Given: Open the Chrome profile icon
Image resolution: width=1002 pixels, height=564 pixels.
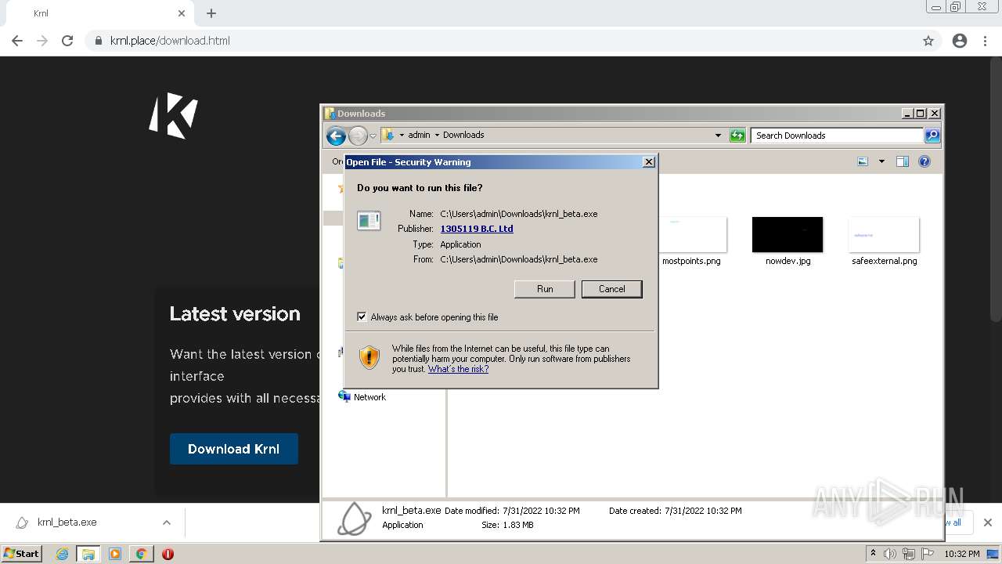Looking at the screenshot, I should (960, 41).
